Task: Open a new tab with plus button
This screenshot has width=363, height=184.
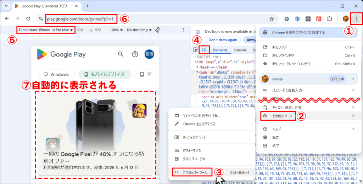Action: 87,6
